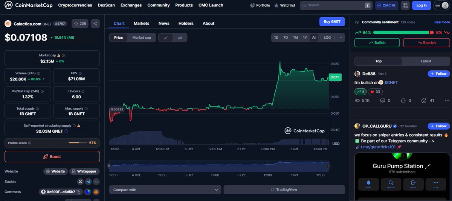Open the Exchanges menu
Screen dimensions: 452x201
(131, 5)
